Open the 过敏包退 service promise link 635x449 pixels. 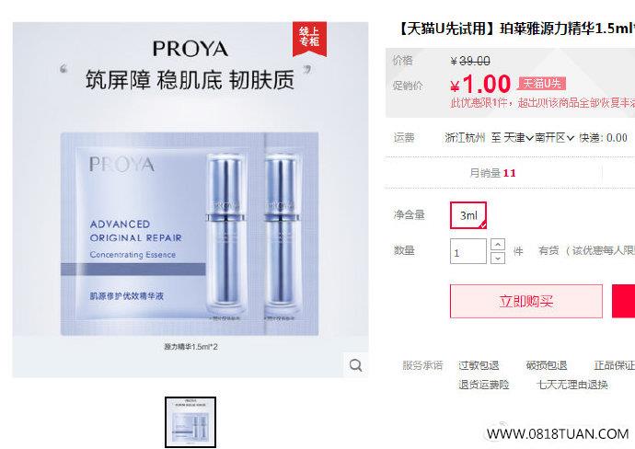click(479, 365)
